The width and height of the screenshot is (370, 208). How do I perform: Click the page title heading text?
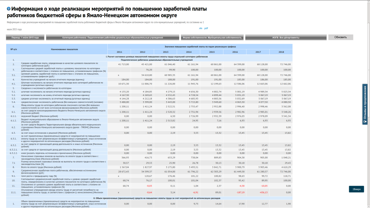coord(107,12)
